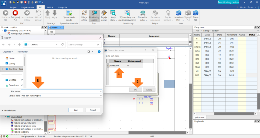This screenshot has width=260, height=138.
Task: Click the suma cell in Karty stanu table
Action: 197,51
